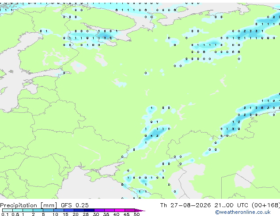Pick the 0.1–0.5 mm palest cyan swatch

pyautogui.click(x=8, y=210)
